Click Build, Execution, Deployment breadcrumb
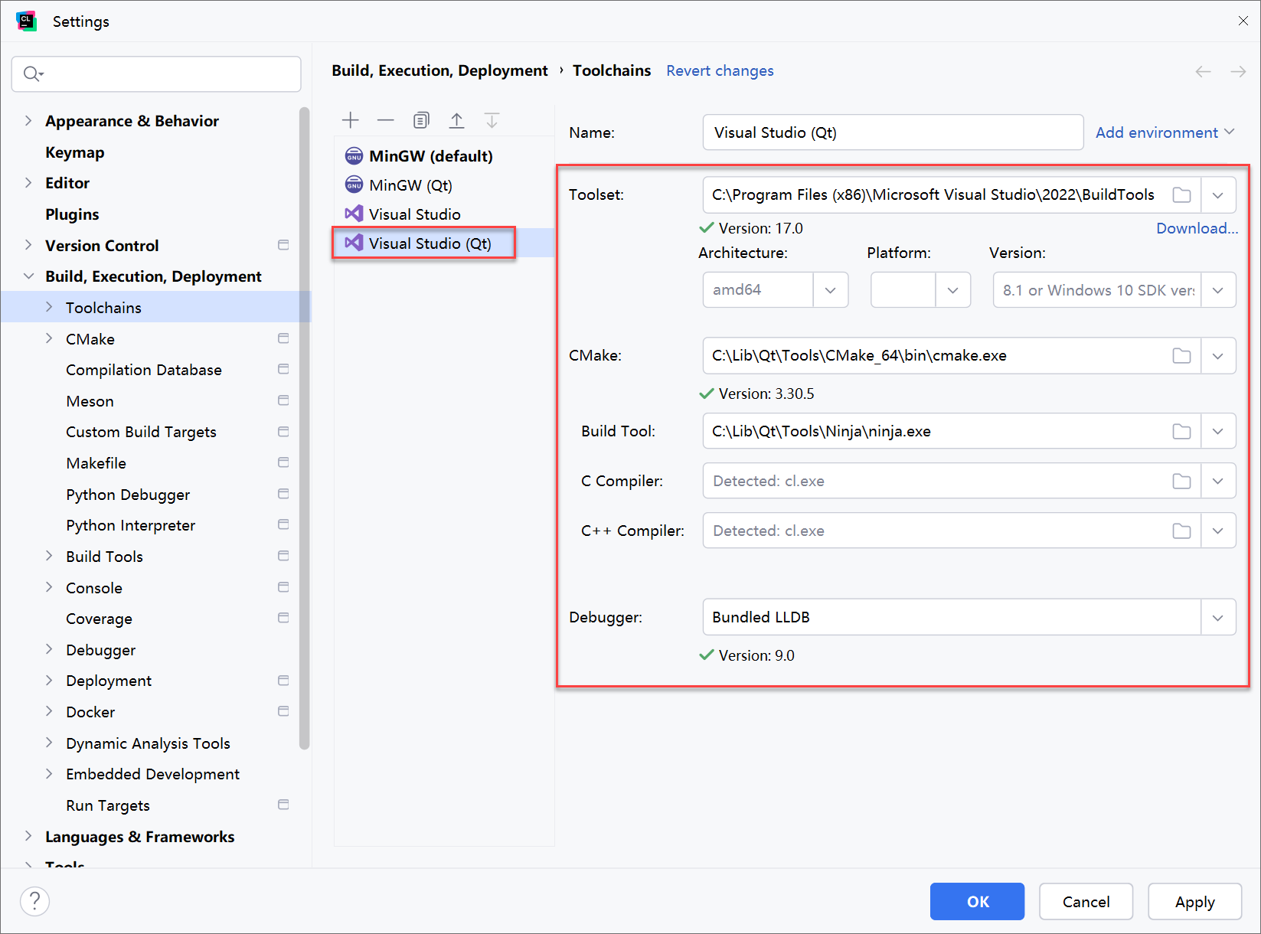 pyautogui.click(x=439, y=70)
